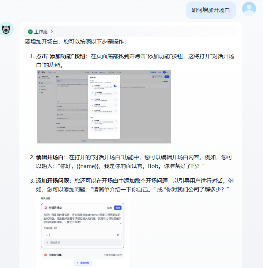263x268 pixels.
Task: Click the Dify logo in the embedded screenshot
Action: tap(42, 72)
